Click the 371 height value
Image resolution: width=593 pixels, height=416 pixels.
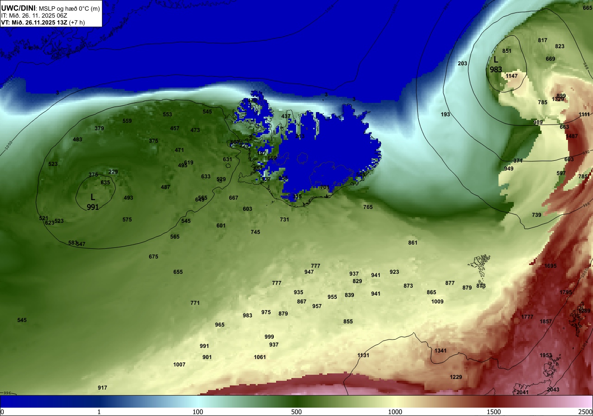(518, 161)
